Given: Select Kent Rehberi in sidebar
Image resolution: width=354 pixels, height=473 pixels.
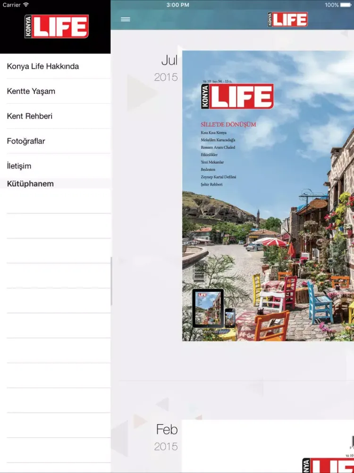Looking at the screenshot, I should point(55,116).
